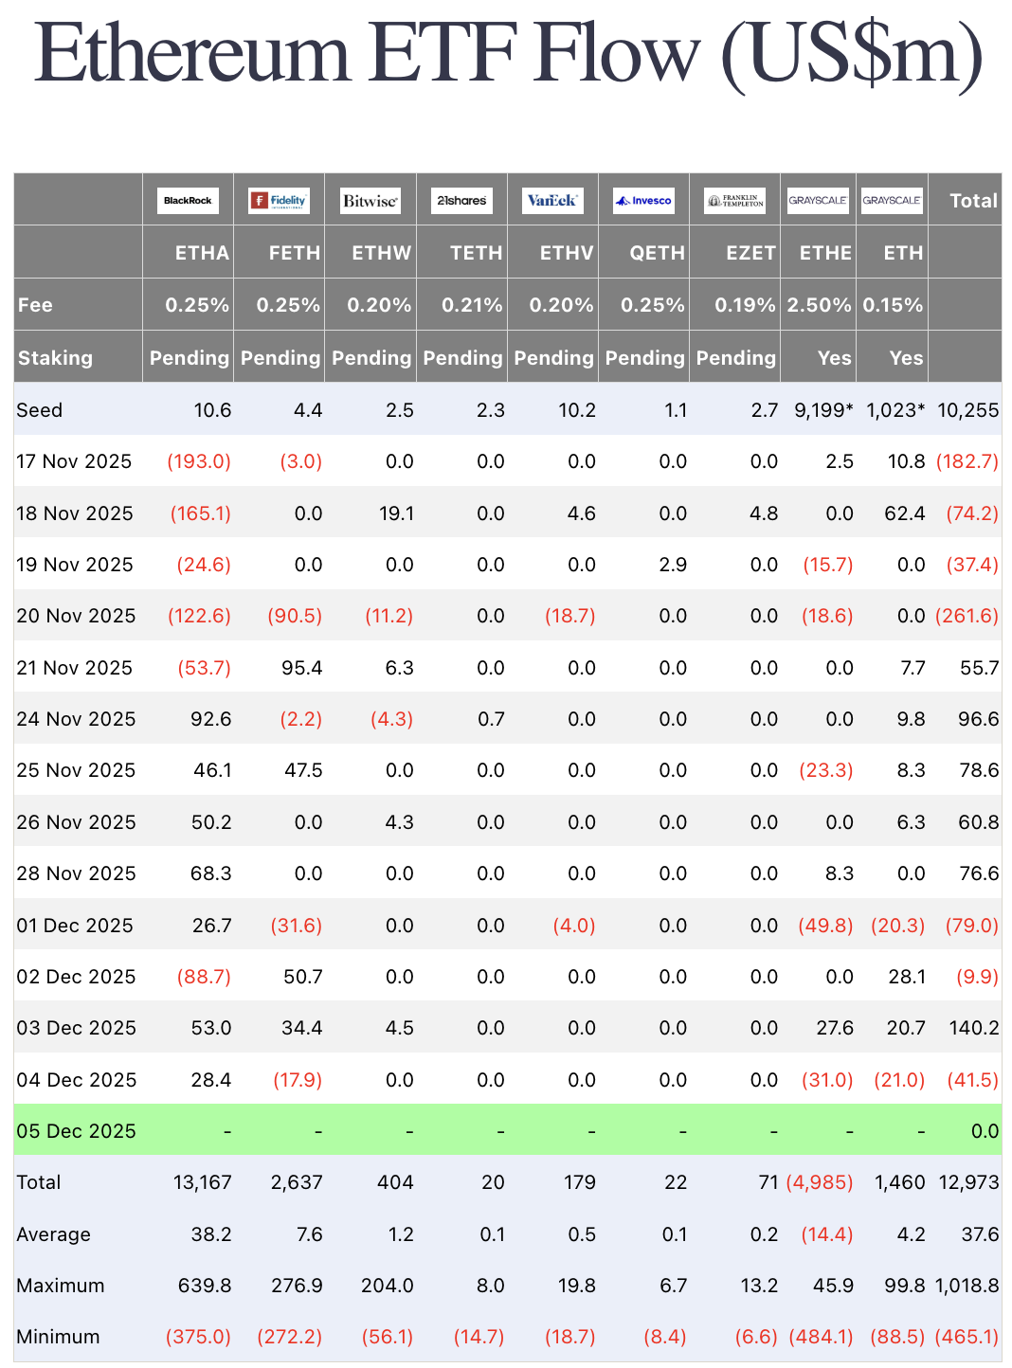Select the QETH ticker header

click(657, 253)
